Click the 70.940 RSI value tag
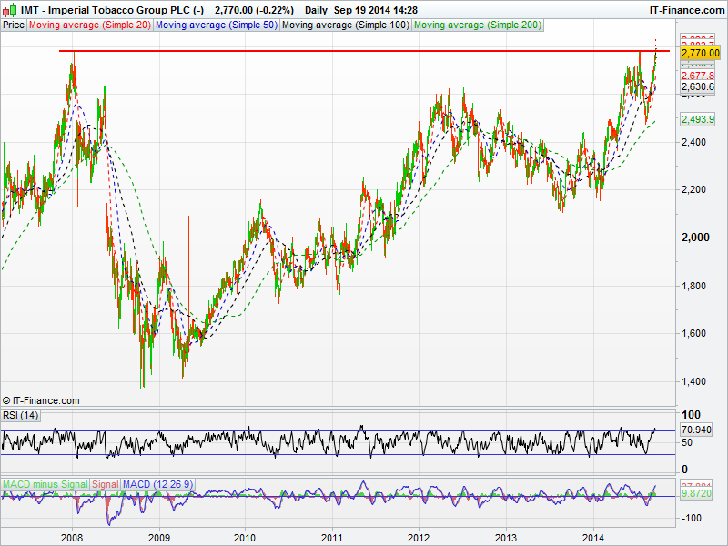Screen dimensions: 728x546 (698, 429)
